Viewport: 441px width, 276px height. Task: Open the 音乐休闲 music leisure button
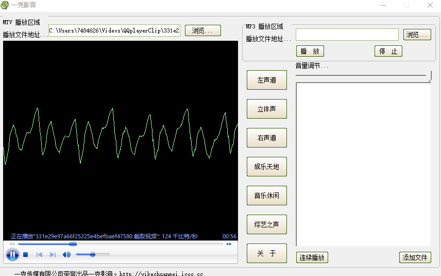pos(267,196)
